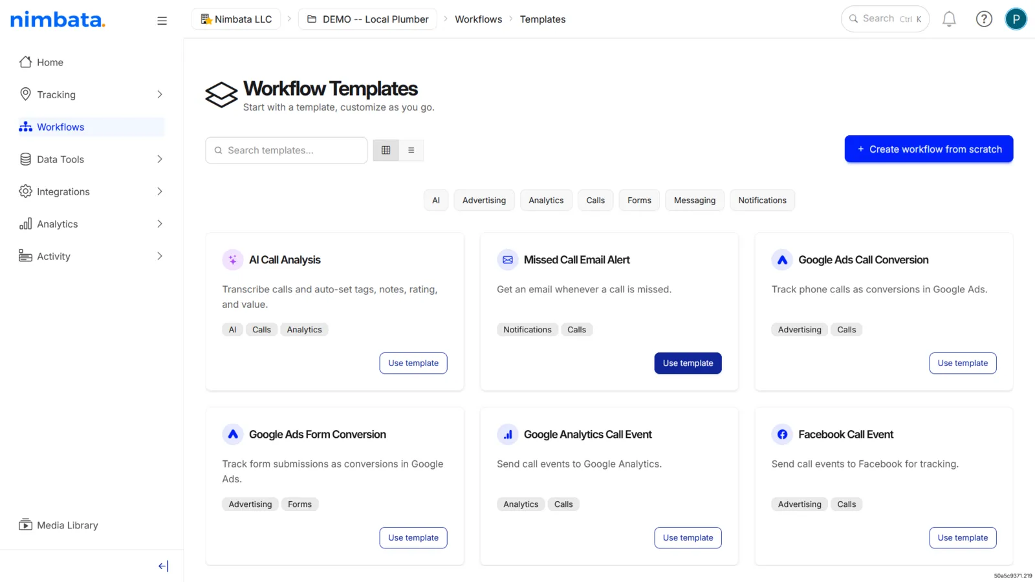Click the Tracking location pin icon
The width and height of the screenshot is (1035, 582).
pyautogui.click(x=25, y=94)
